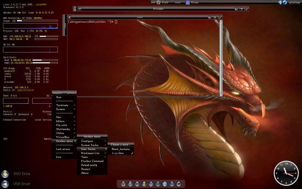The width and height of the screenshot is (302, 189).
Task: Click the Firefox icon in the toolbar
Action: (158, 3)
